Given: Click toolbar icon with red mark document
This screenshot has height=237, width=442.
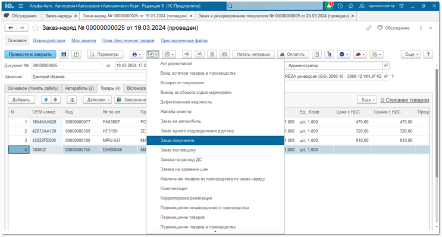Looking at the screenshot, I should (x=199, y=54).
